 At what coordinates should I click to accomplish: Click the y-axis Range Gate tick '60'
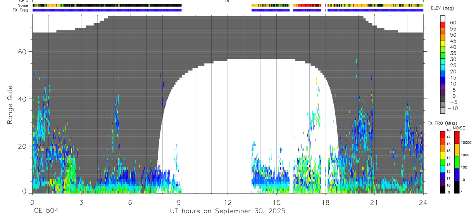click(x=23, y=52)
